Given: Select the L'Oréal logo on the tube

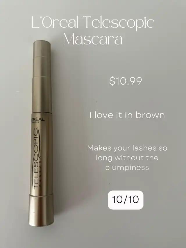Looking at the screenshot, I should click(38, 119).
